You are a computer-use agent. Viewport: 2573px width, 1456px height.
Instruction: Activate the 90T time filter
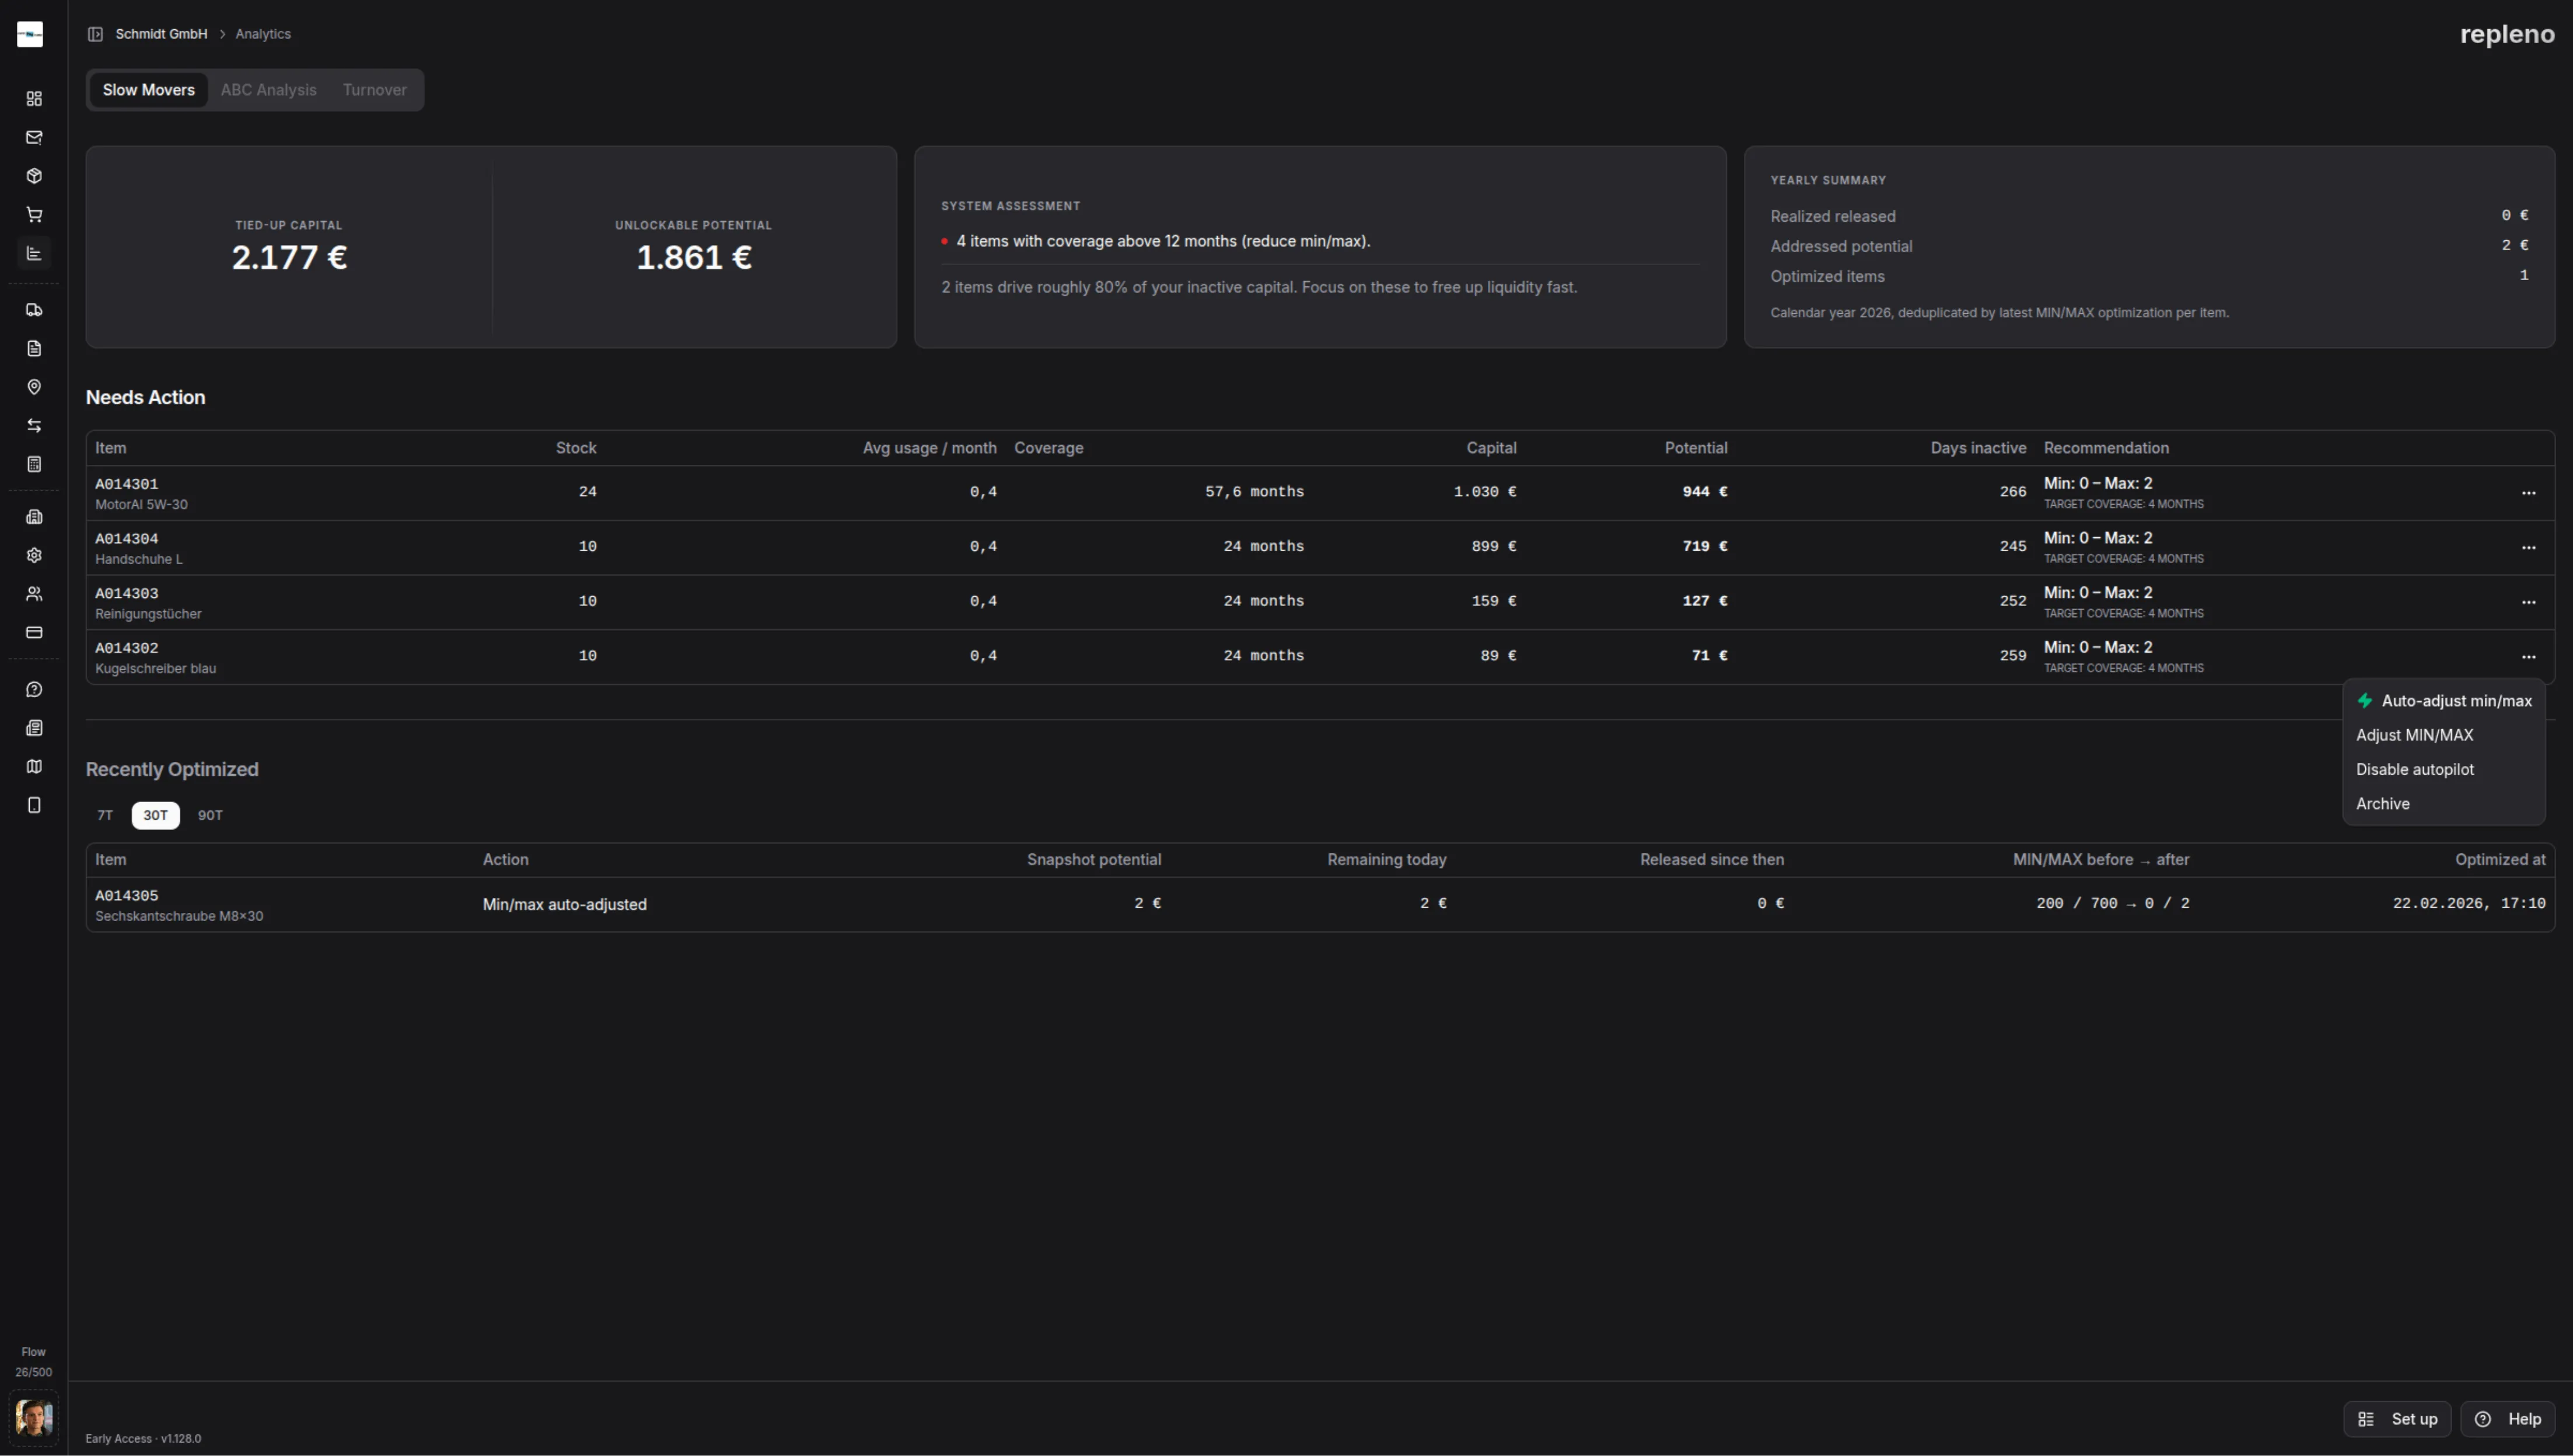(211, 815)
